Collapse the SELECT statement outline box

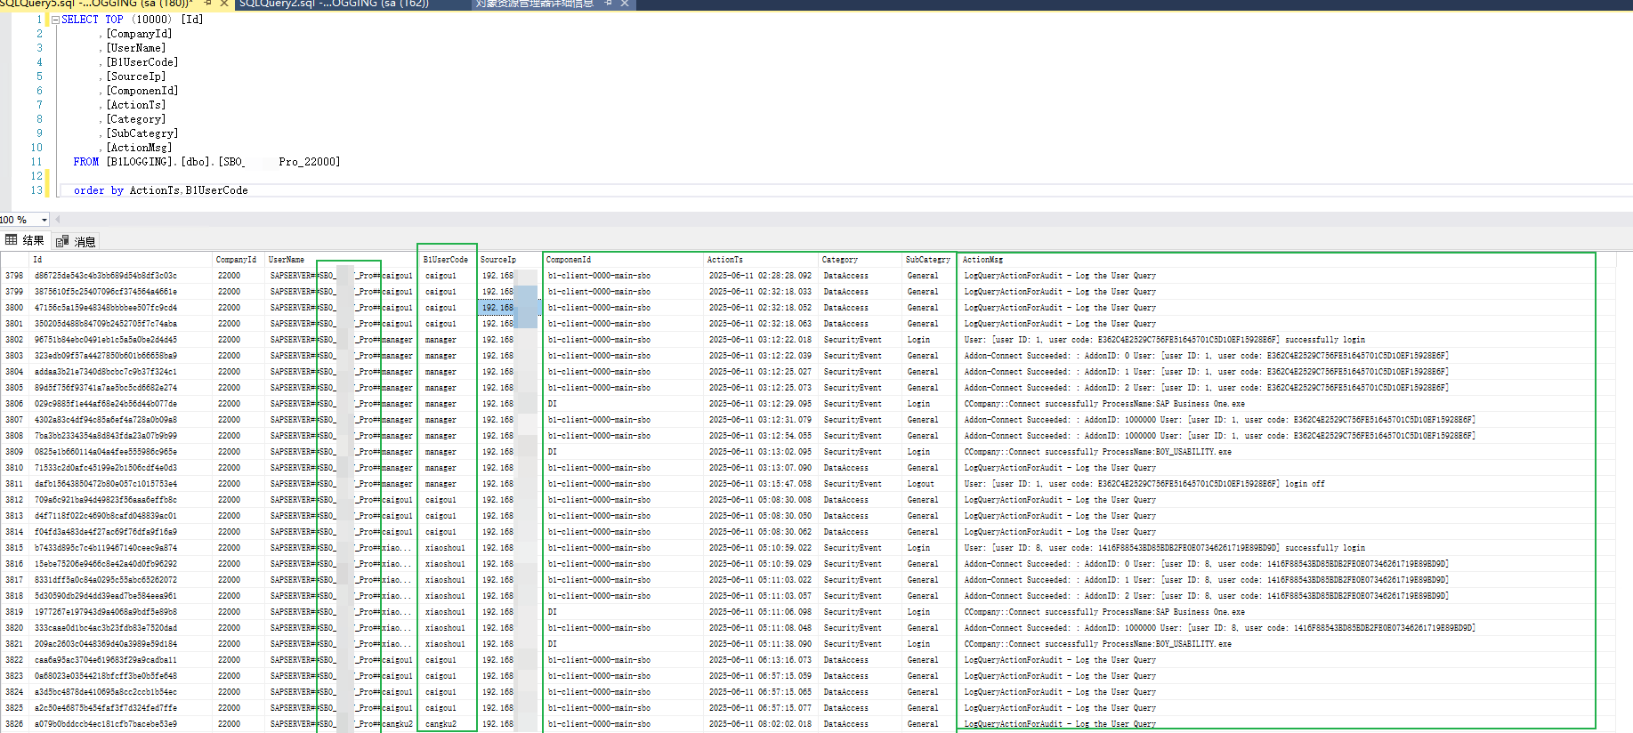click(x=56, y=20)
